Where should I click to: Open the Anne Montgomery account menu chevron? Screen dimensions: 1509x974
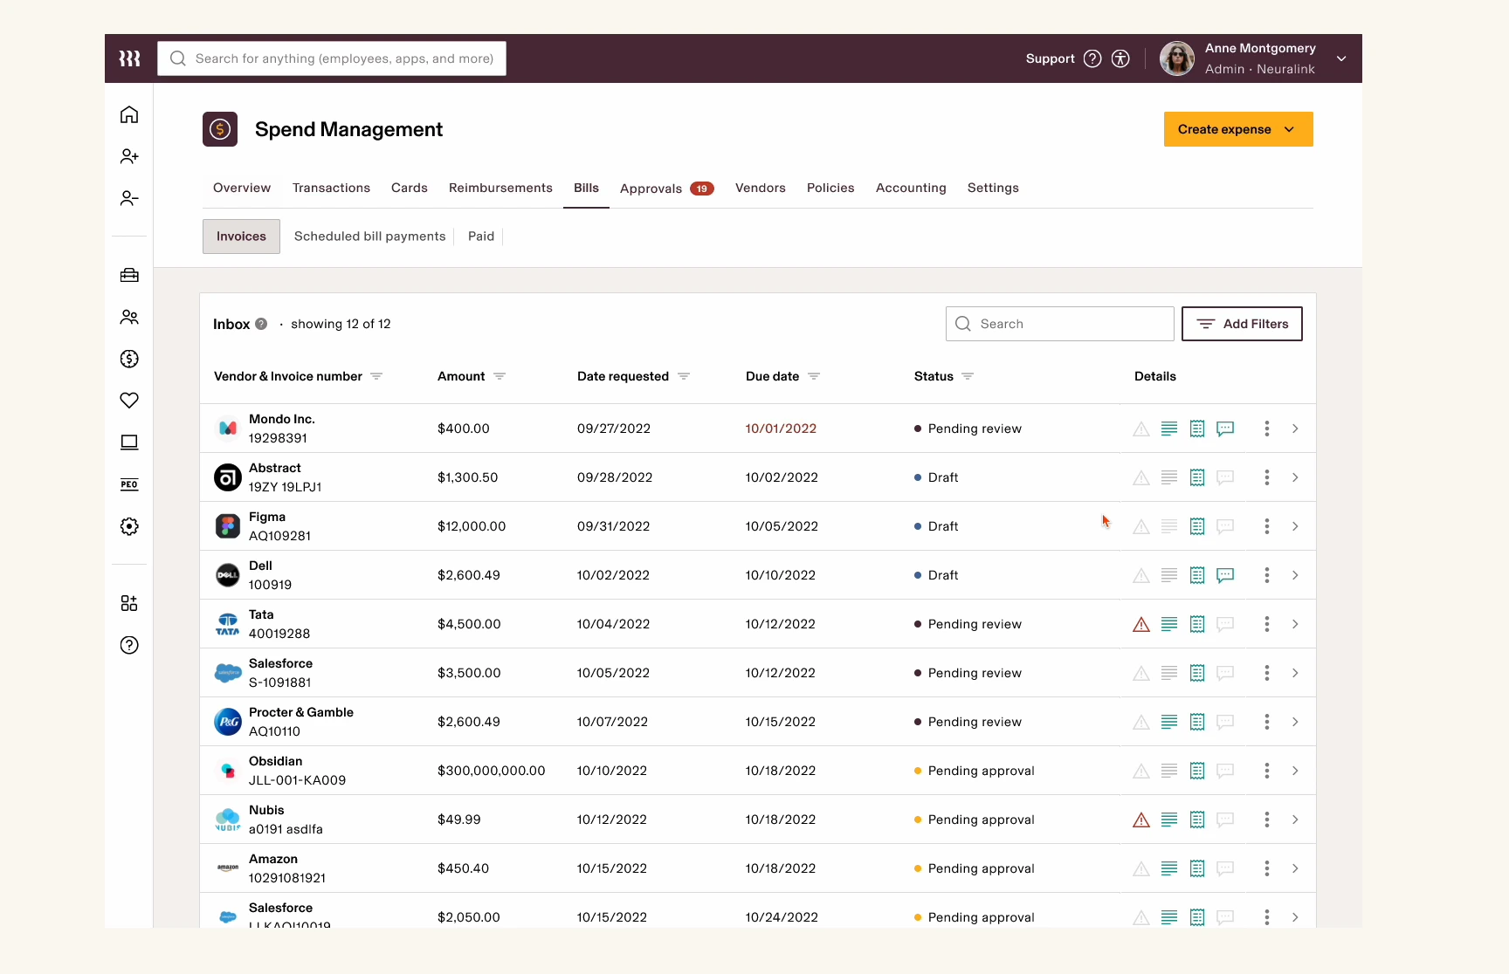[x=1341, y=58]
